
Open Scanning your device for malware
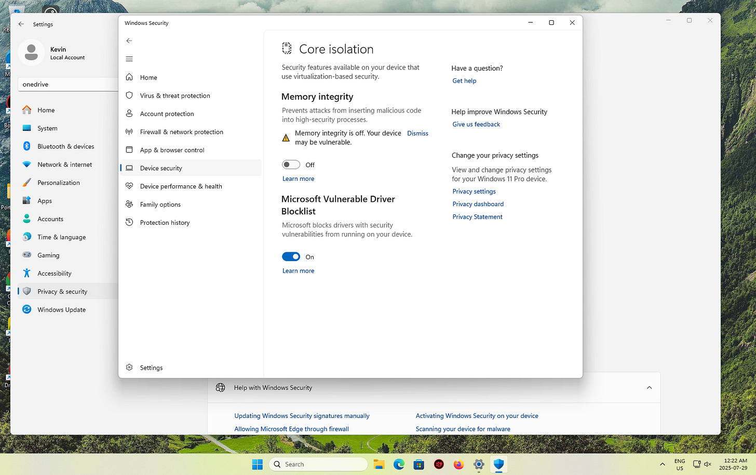463,429
